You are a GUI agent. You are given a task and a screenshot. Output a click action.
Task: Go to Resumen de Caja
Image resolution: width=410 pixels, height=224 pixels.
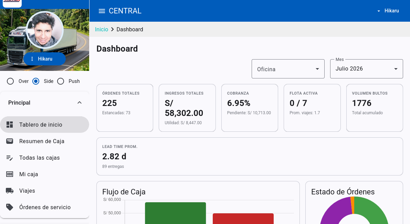click(x=44, y=141)
